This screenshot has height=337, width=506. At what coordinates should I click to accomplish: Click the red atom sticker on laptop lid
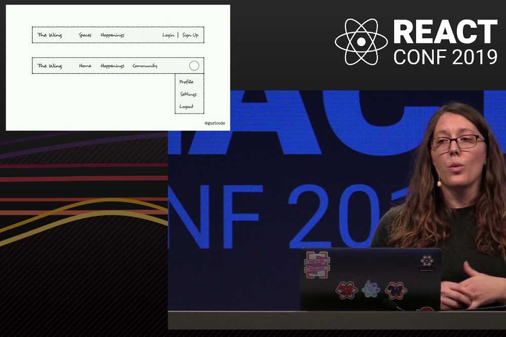(346, 290)
